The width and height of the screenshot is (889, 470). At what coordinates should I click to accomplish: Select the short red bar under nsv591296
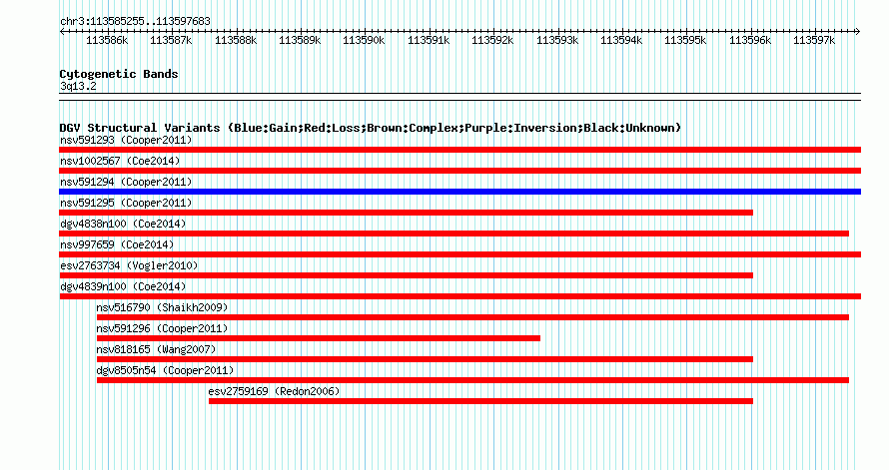(319, 338)
